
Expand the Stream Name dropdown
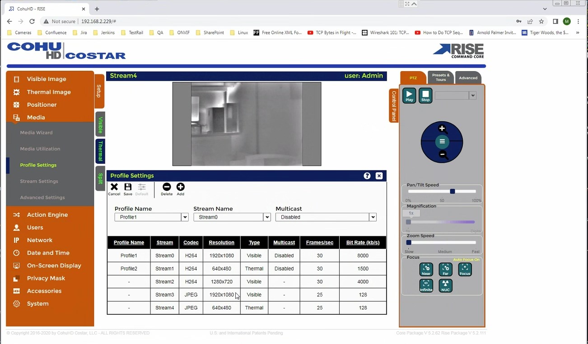(x=267, y=217)
